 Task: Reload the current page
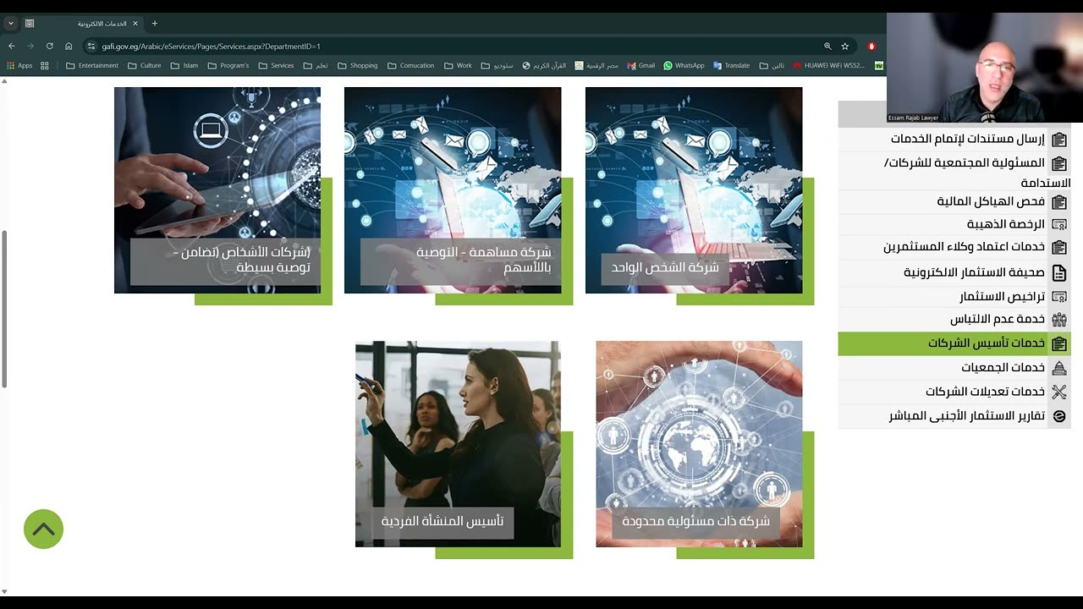pyautogui.click(x=50, y=46)
